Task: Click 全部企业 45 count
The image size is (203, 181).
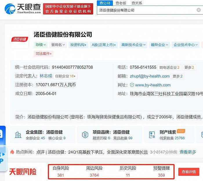Action: coord(35,138)
